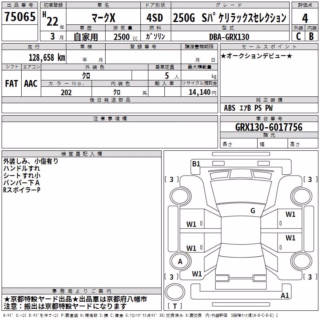The image size is (320, 320).
Task: Select the ★オークションデビュー★ sales point
Action: (x=256, y=56)
